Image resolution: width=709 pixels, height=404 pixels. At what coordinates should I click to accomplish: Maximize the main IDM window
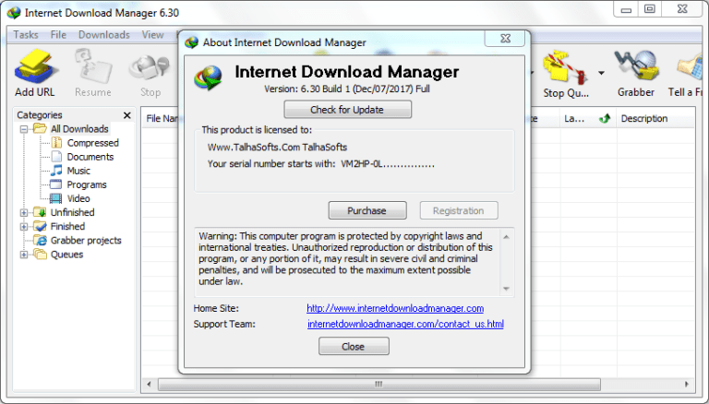pos(650,9)
